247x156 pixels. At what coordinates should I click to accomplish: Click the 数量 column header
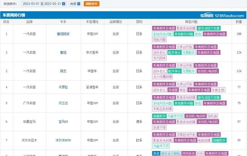pos(239,22)
